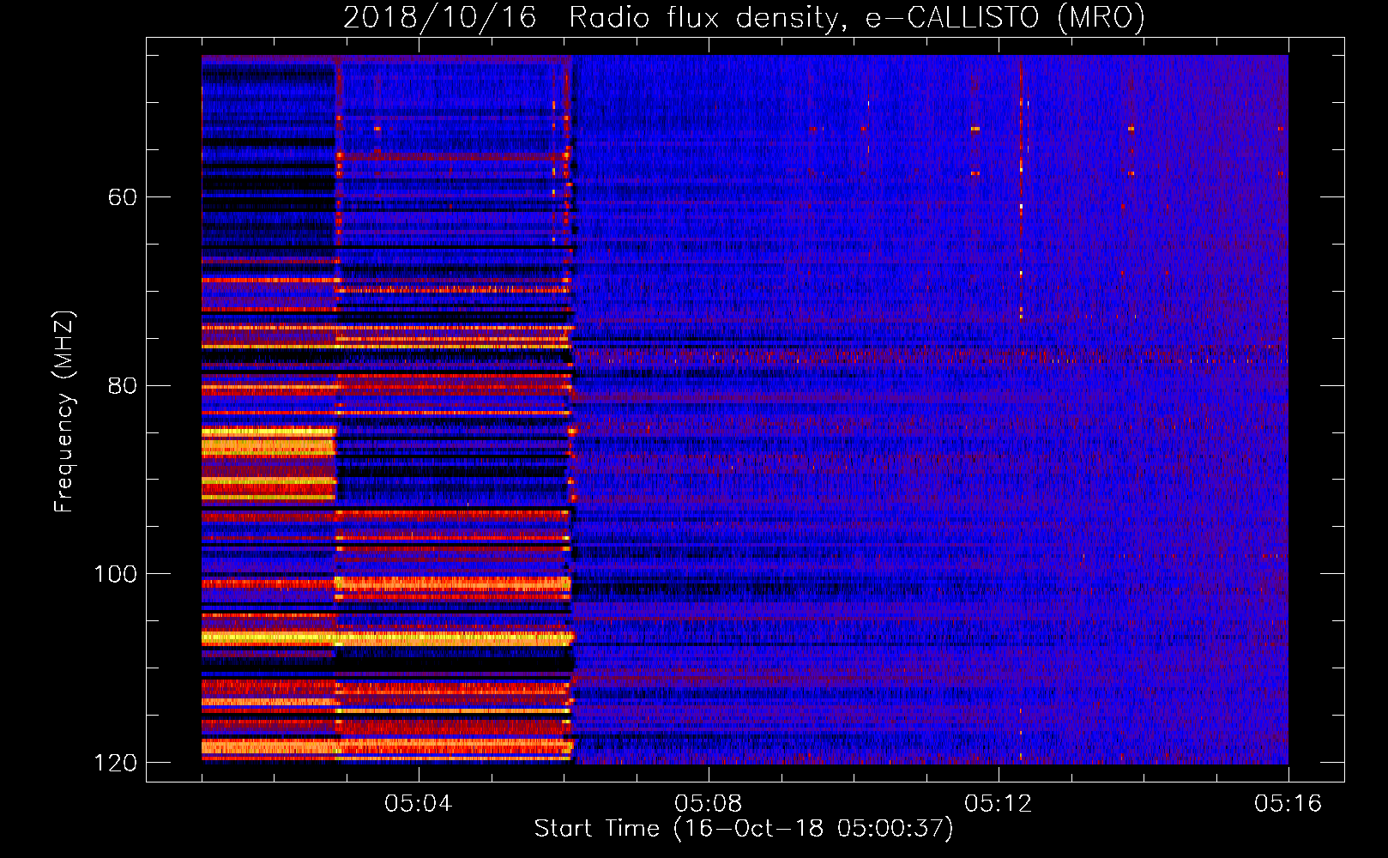Viewport: 1388px width, 858px height.
Task: Click the 05:08 time tick label
Action: (x=708, y=804)
